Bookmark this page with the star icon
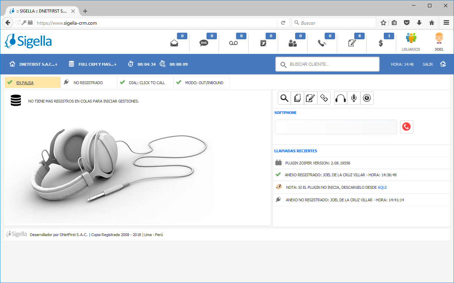 click(x=383, y=23)
